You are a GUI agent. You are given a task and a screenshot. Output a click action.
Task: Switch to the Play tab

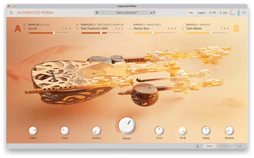click(x=191, y=13)
